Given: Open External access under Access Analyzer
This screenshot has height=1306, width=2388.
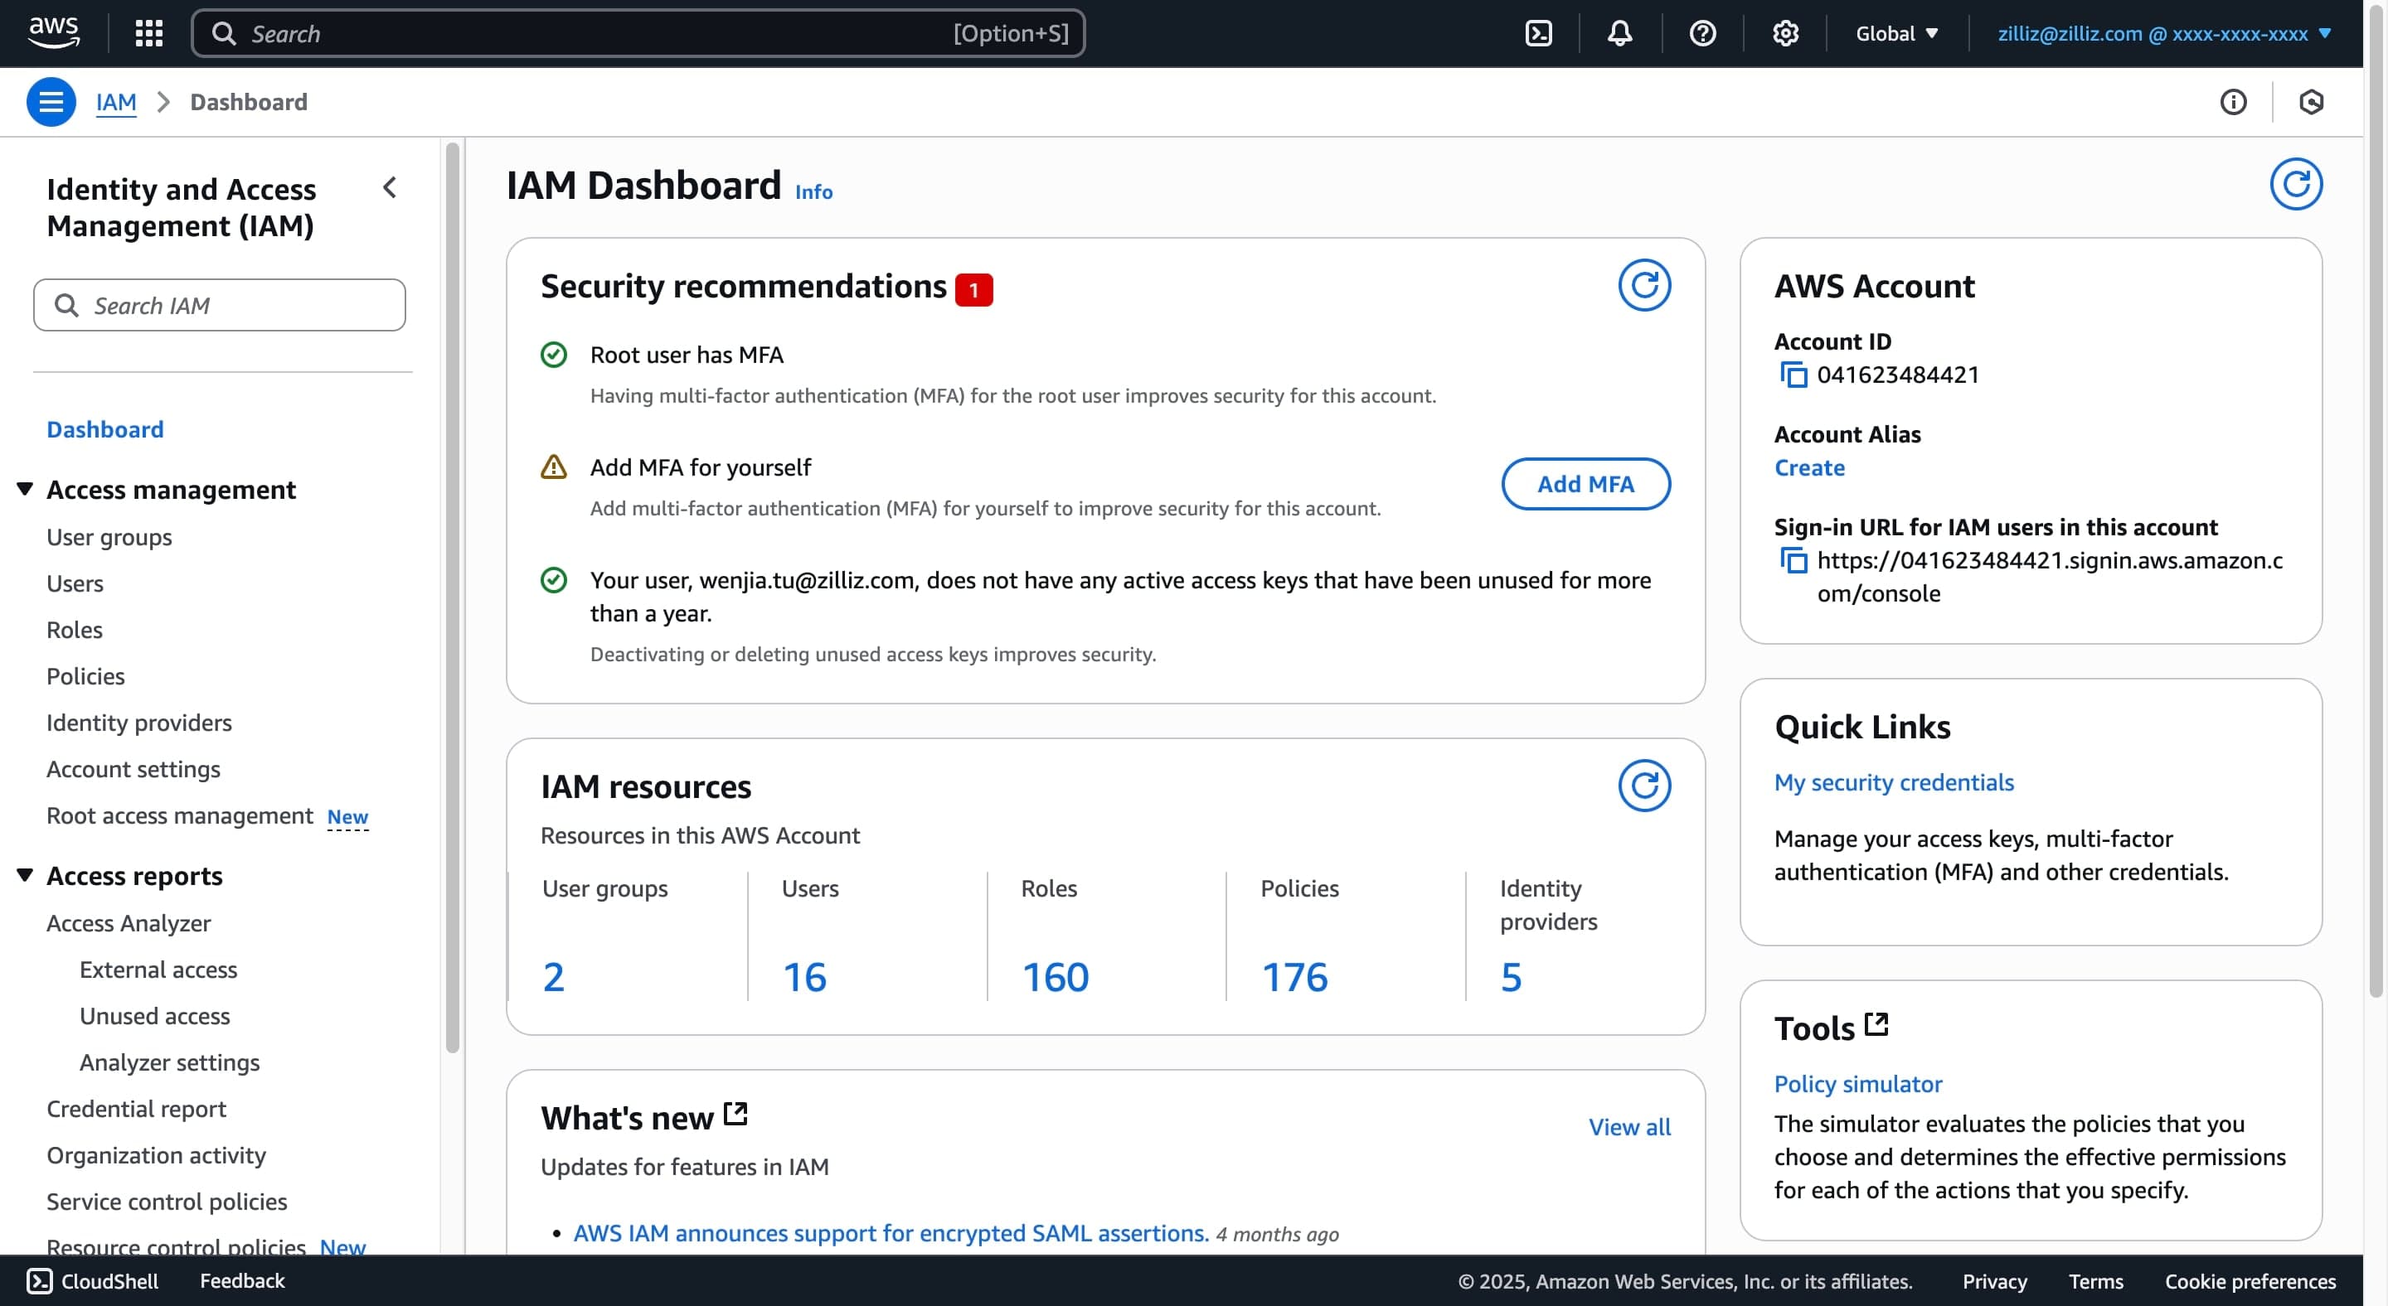Looking at the screenshot, I should pyautogui.click(x=158, y=970).
